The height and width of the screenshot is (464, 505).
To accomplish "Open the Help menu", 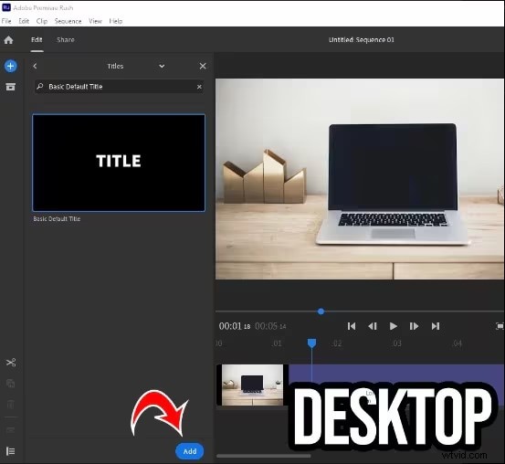I will tap(116, 21).
